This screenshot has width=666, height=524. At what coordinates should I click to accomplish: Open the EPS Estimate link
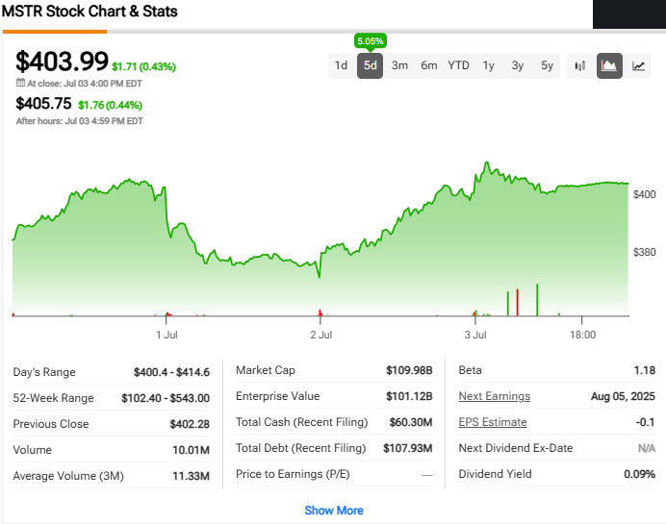coord(492,422)
